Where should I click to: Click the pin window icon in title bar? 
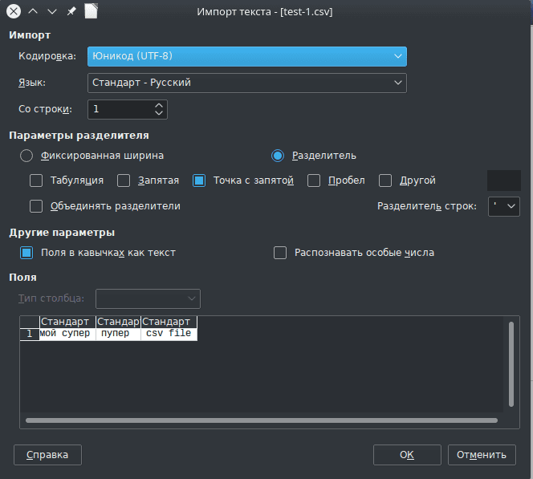[71, 11]
